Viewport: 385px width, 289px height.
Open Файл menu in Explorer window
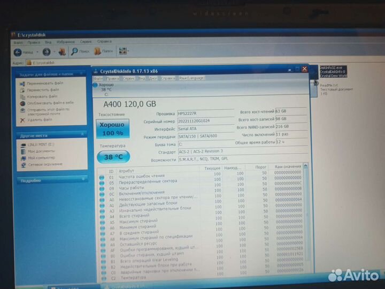tap(18, 42)
